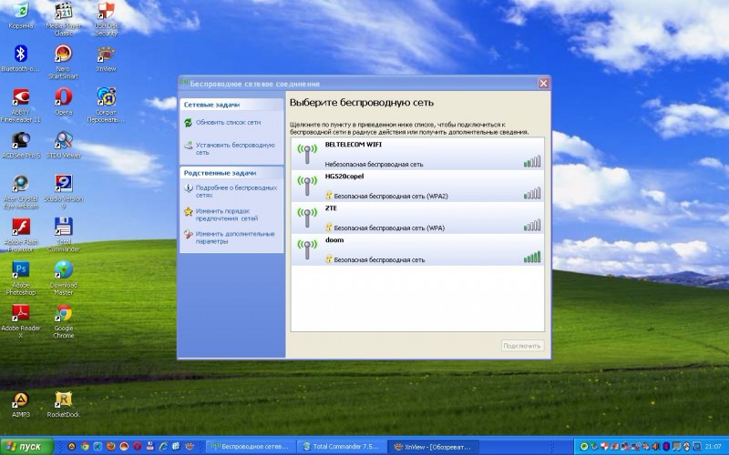Select HG520copel network entry
This screenshot has height=455, width=729.
(417, 186)
